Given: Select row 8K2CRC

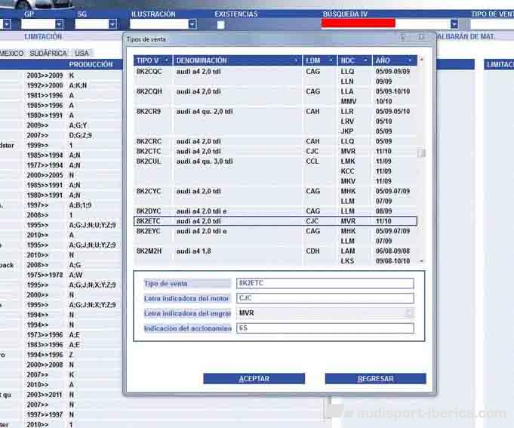Looking at the screenshot, I should [x=275, y=141].
